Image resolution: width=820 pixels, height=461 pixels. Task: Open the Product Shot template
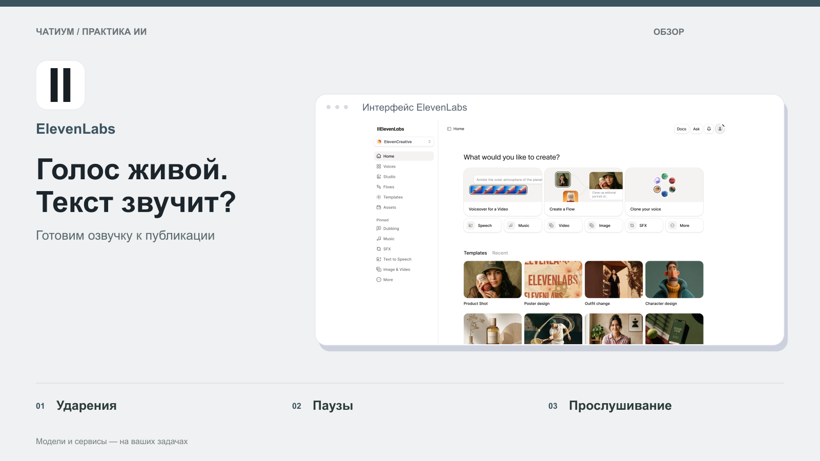click(x=493, y=280)
